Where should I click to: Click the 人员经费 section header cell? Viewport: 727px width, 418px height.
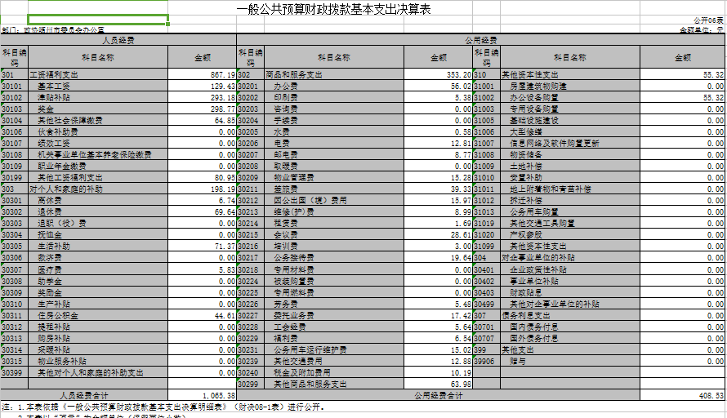pos(118,39)
